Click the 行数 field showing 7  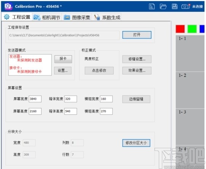tap(77, 155)
